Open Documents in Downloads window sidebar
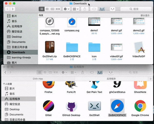This screenshot has height=124, width=154. pos(21,42)
